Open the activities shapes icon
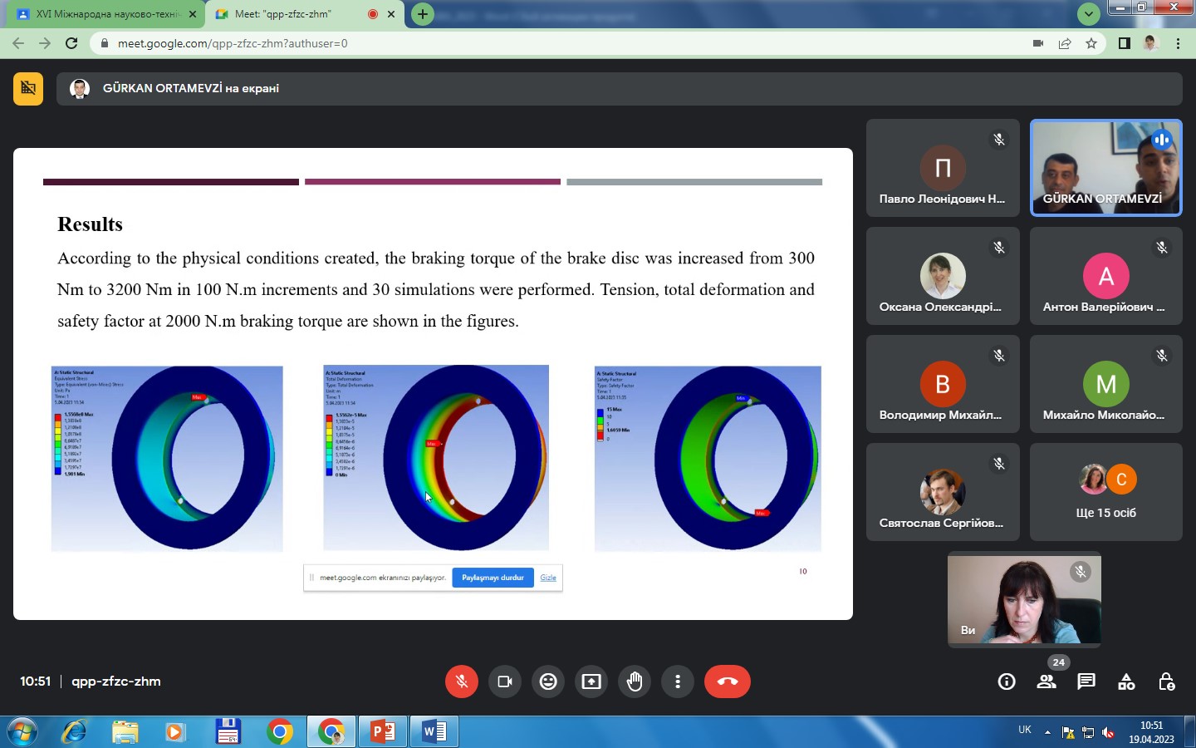 pos(1126,682)
